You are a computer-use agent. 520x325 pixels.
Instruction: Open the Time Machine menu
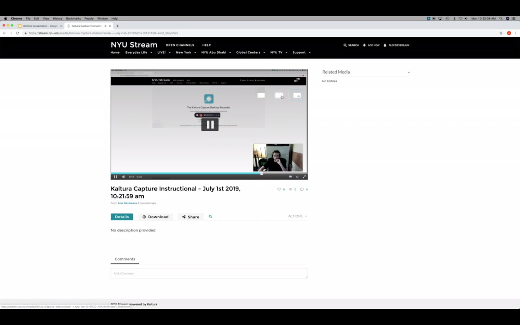pos(448,19)
